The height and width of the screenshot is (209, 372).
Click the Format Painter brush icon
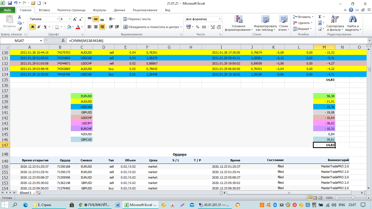tap(20, 29)
